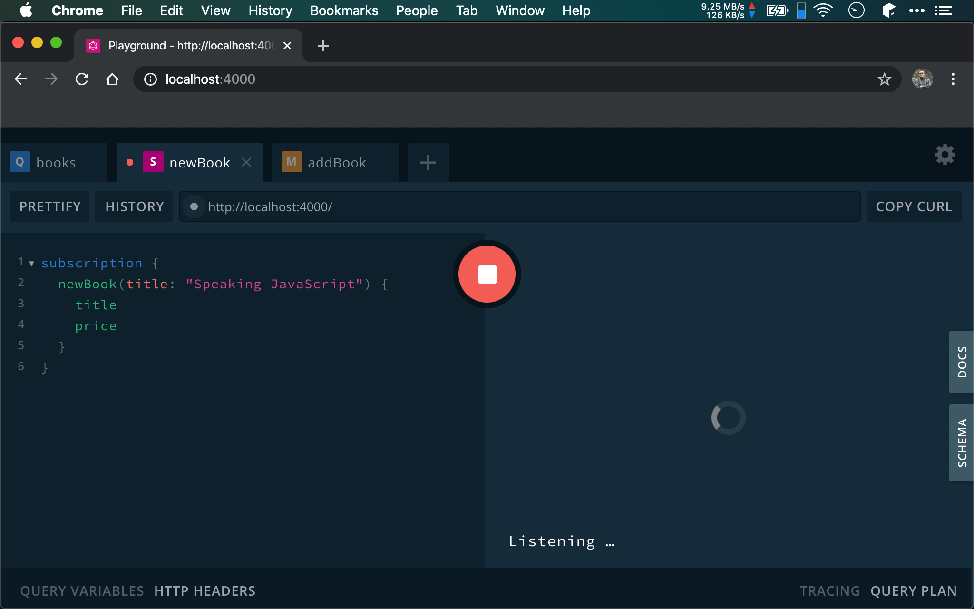Screen dimensions: 974x609
Task: Click the COPY CURL button
Action: click(x=914, y=207)
